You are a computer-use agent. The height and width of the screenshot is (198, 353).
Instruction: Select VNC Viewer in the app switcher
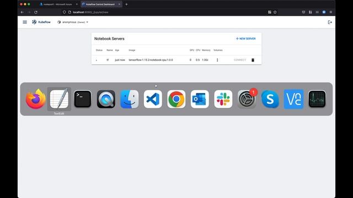tap(293, 99)
